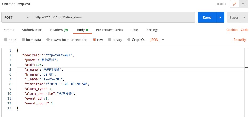Screen dimensions: 249x118
Task: Open the Cookies link
Action: coord(232,30)
